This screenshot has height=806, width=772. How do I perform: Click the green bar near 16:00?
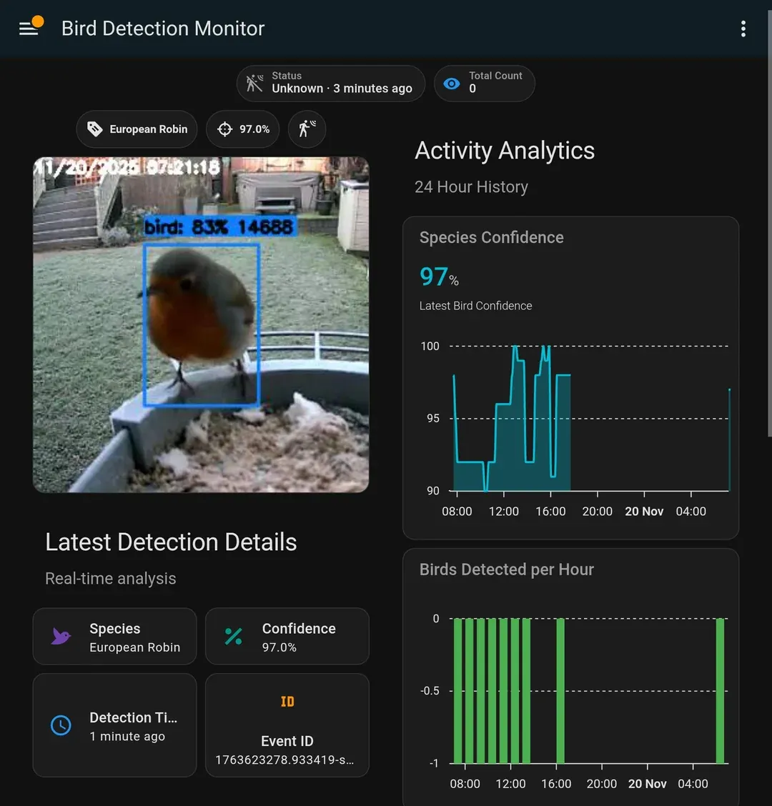pos(560,690)
